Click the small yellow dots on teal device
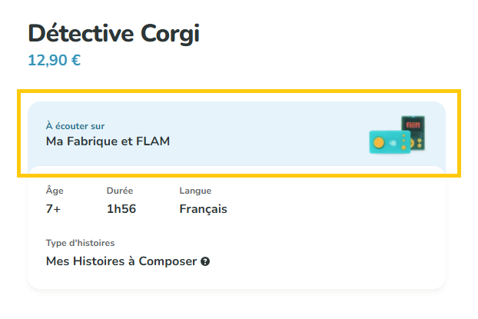The height and width of the screenshot is (319, 478). pyautogui.click(x=403, y=141)
